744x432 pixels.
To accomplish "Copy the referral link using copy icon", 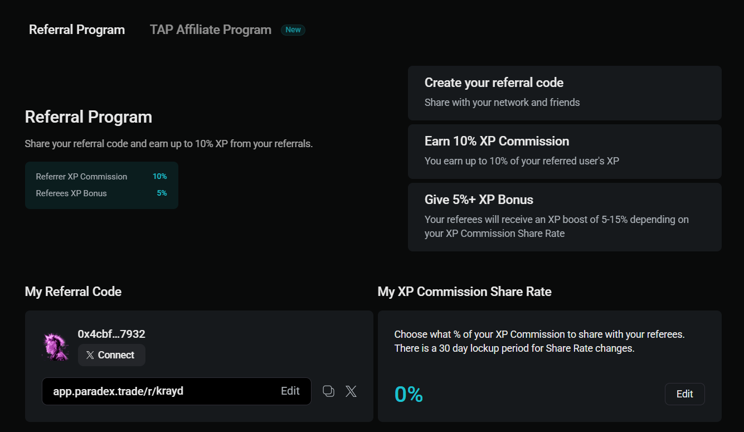I will 328,391.
